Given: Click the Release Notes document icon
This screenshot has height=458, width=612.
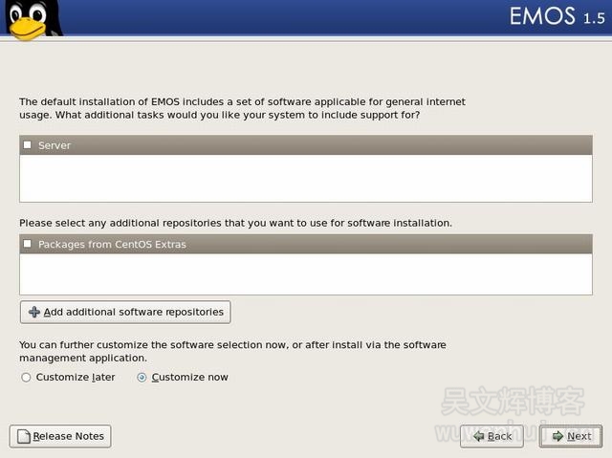Looking at the screenshot, I should [x=23, y=436].
